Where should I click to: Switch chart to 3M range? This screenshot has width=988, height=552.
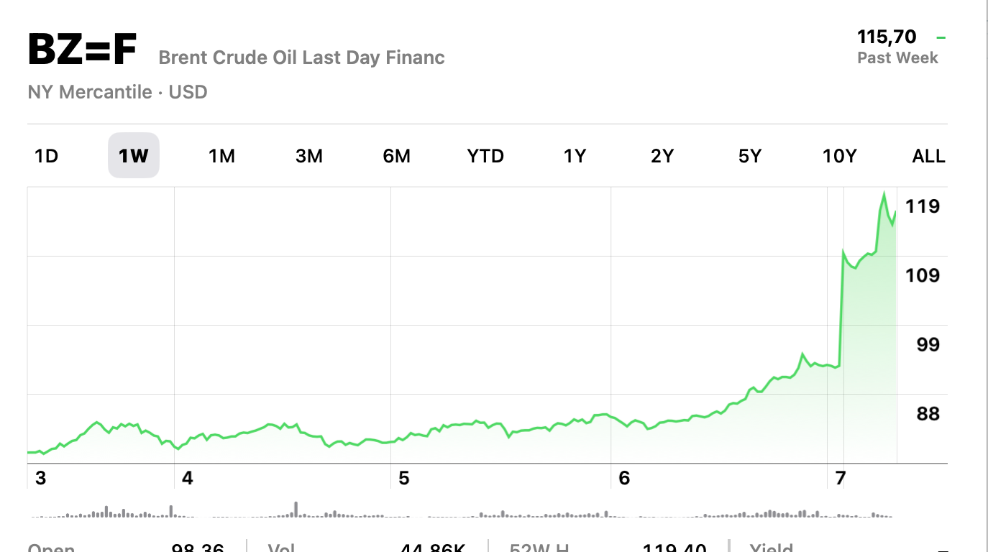309,156
